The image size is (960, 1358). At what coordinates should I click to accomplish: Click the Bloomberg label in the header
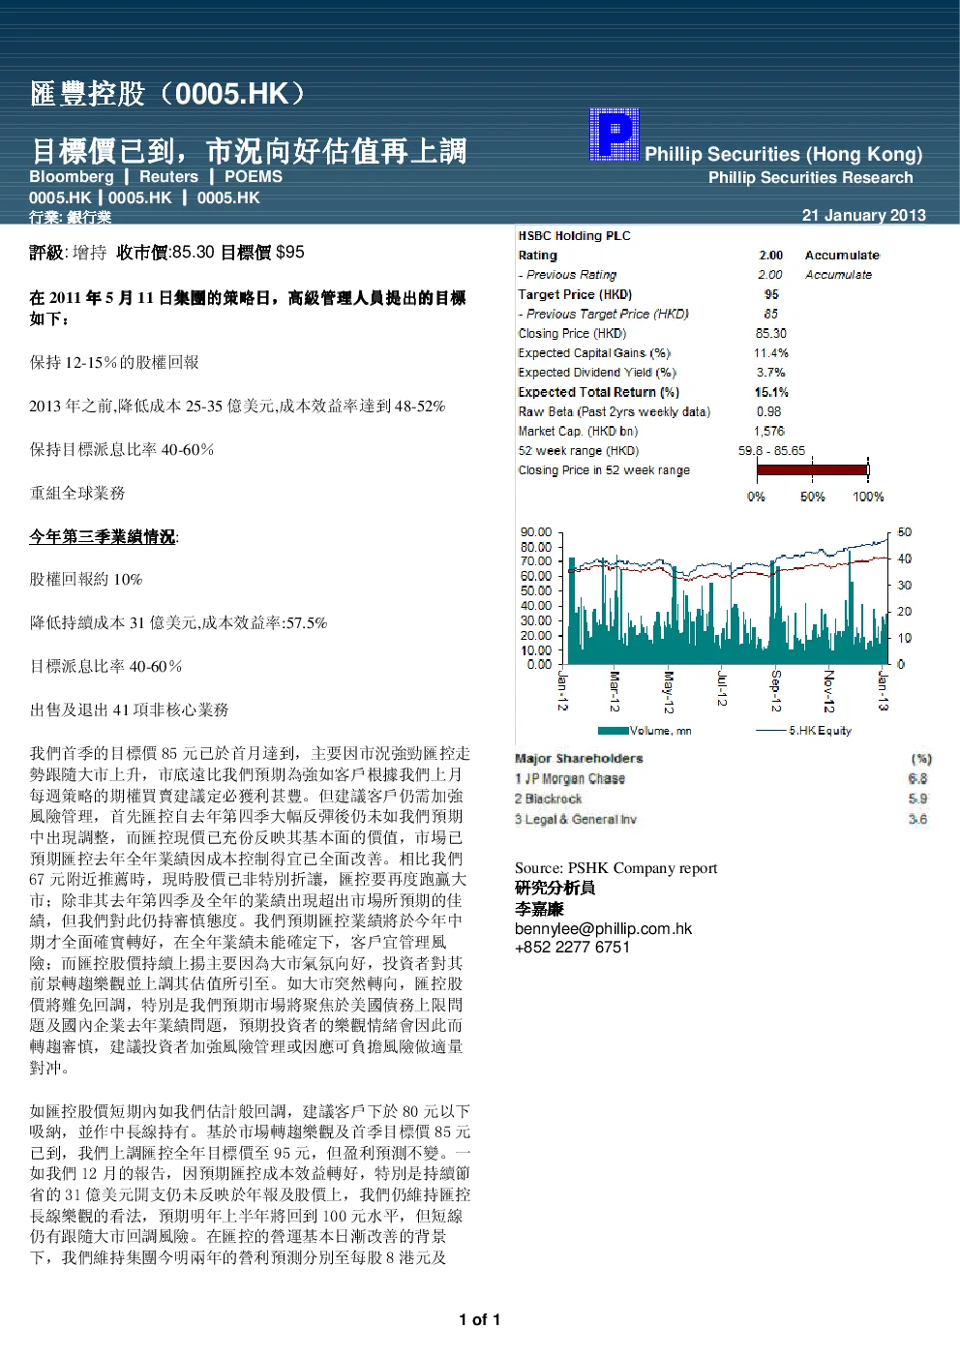pyautogui.click(x=72, y=176)
